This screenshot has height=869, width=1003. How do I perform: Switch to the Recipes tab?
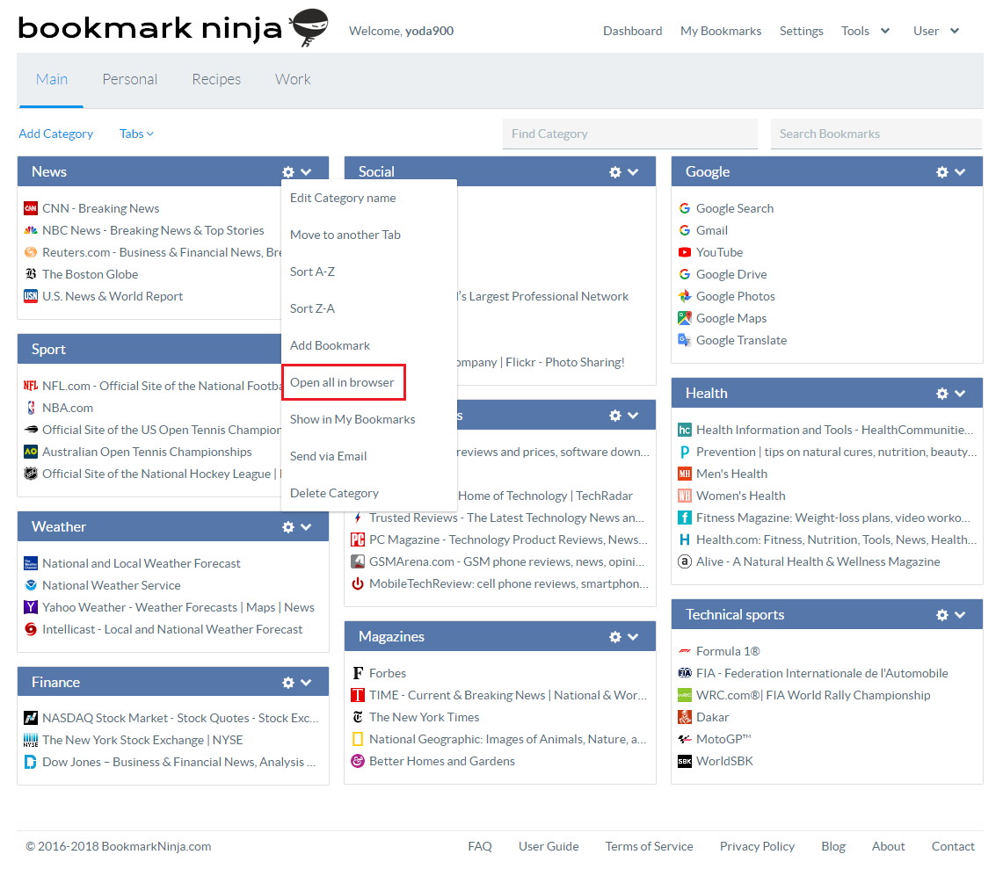(x=216, y=79)
